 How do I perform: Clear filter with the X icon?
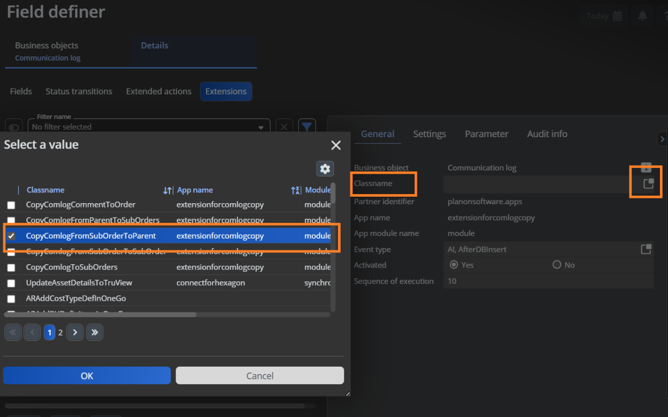[x=284, y=127]
